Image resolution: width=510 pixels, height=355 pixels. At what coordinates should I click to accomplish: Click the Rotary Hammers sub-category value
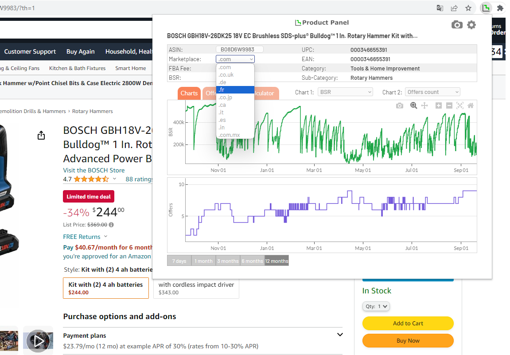pyautogui.click(x=371, y=78)
